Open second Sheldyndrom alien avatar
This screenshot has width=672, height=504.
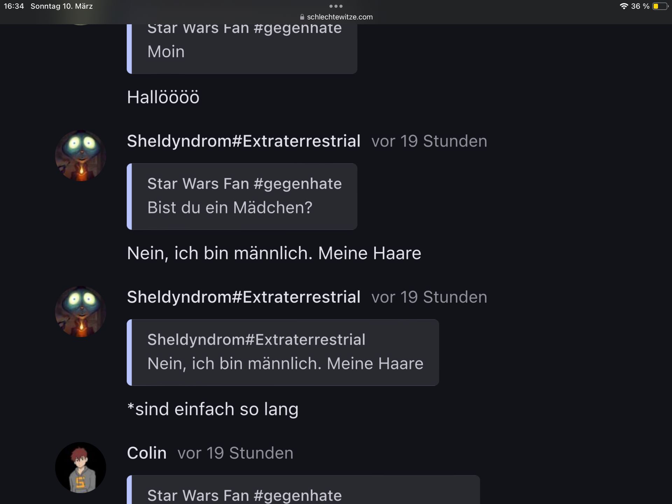click(80, 312)
